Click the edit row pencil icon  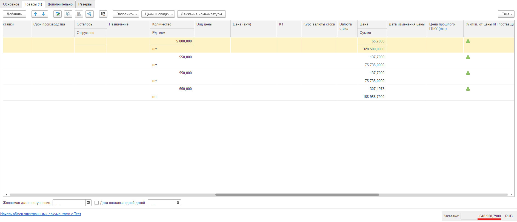[58, 14]
